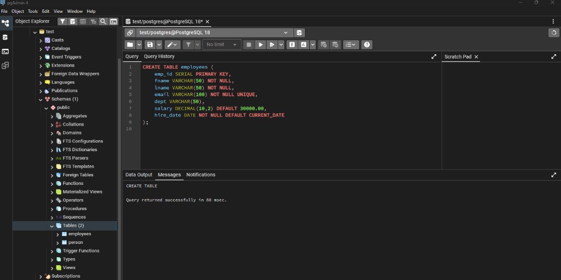561x280 pixels.
Task: Select the Messages tab
Action: (x=169, y=175)
